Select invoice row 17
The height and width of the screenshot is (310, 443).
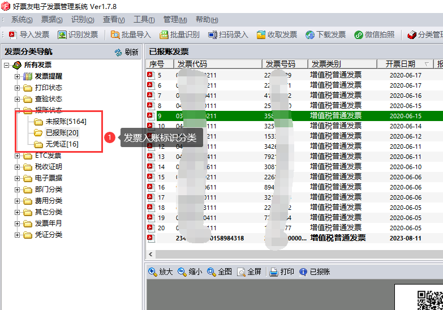tap(295, 197)
